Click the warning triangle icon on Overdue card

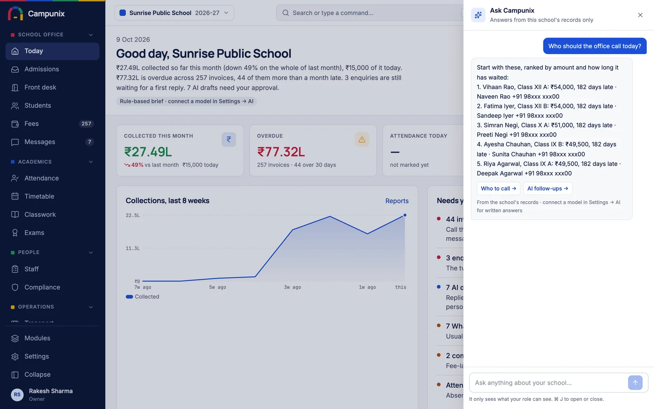[x=362, y=139]
